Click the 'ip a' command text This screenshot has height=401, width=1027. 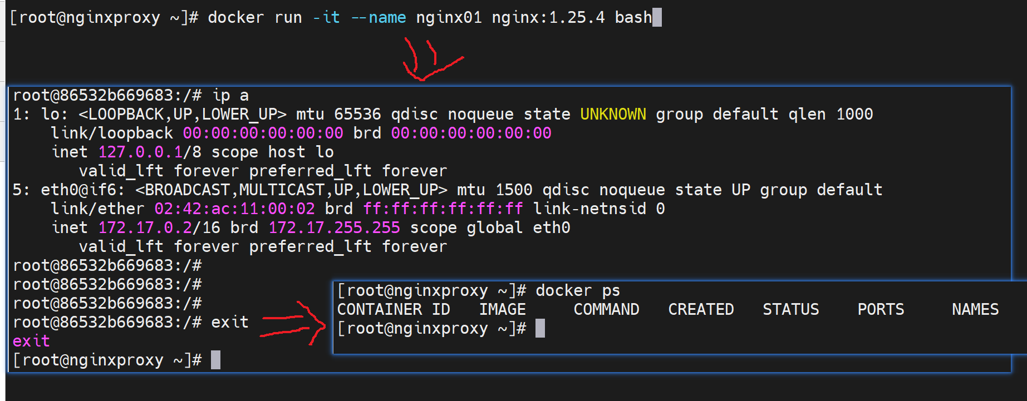point(230,96)
